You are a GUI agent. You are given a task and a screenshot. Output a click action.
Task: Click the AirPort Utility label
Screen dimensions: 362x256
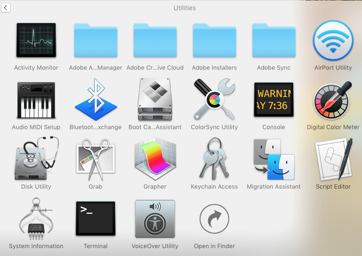tap(333, 68)
